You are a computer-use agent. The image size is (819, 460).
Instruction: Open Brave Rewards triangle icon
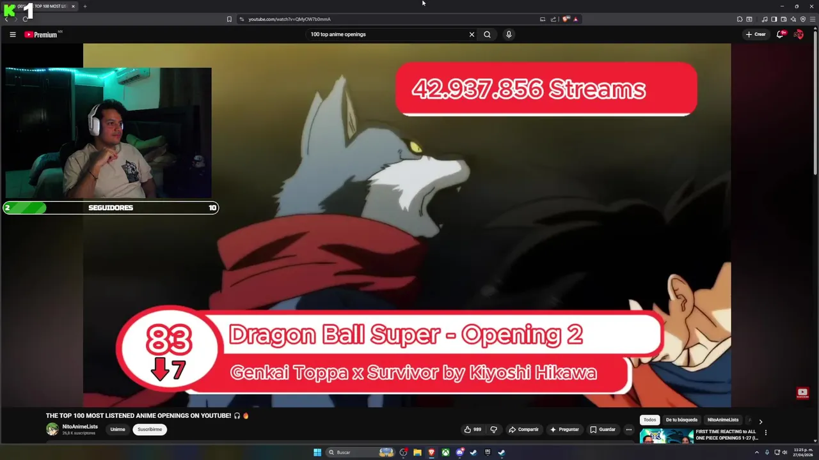(x=575, y=19)
